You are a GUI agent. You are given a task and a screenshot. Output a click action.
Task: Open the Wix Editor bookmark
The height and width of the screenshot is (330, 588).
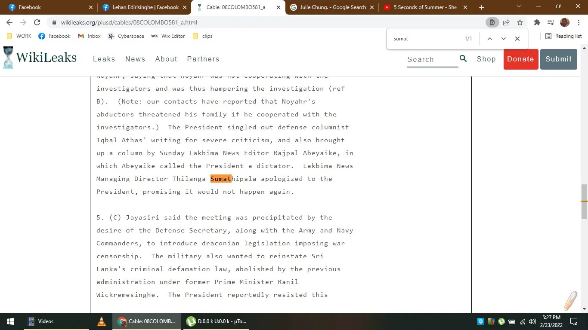point(168,36)
